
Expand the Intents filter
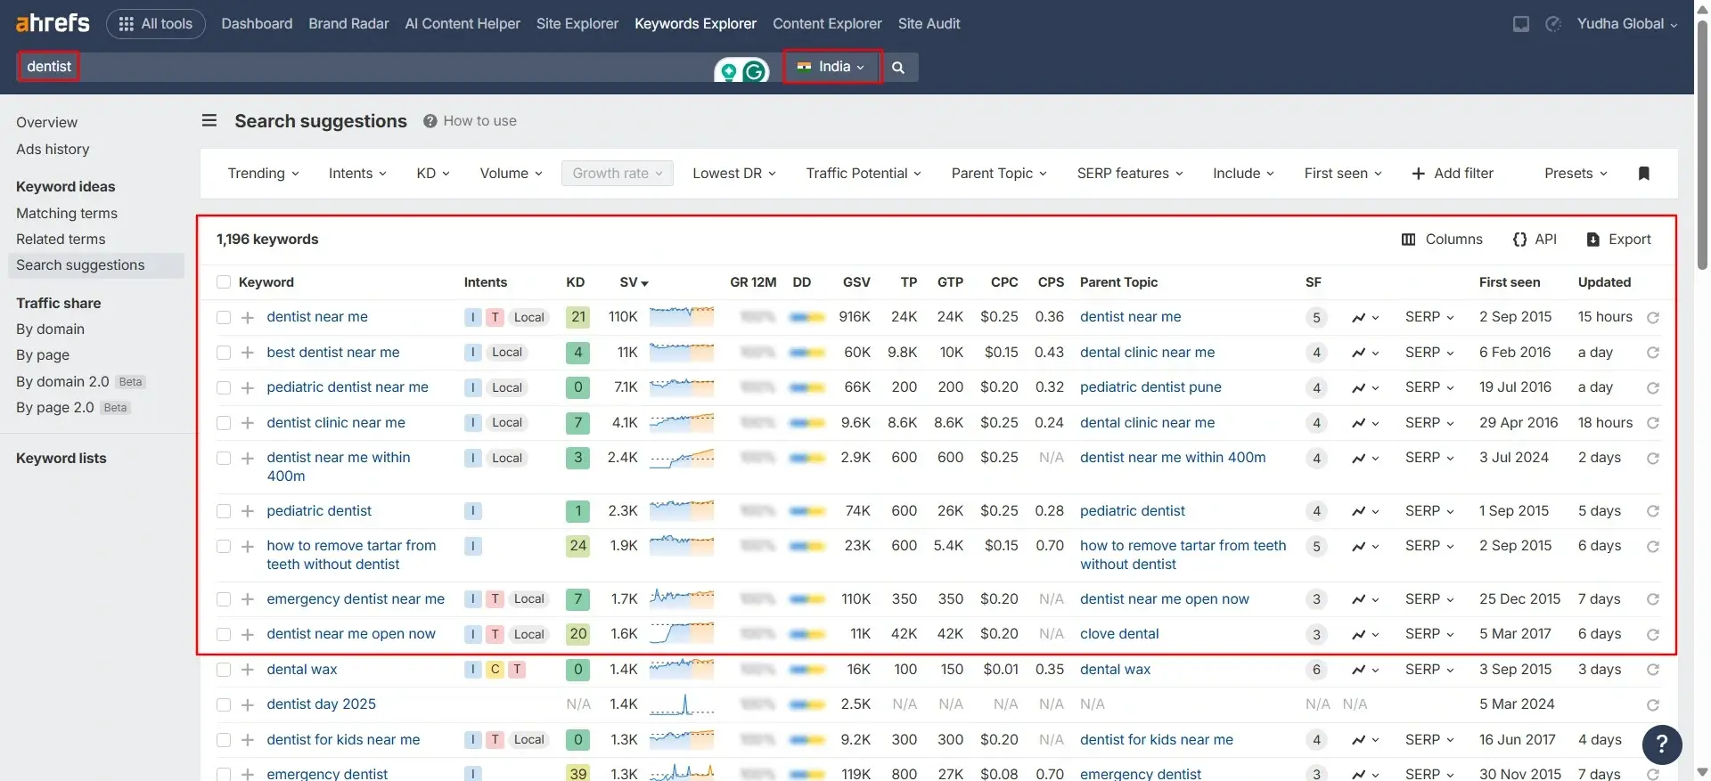point(357,174)
